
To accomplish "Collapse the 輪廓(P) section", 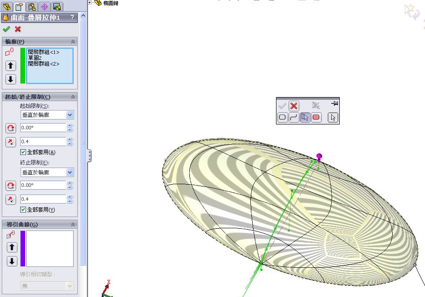I will pyautogui.click(x=73, y=41).
